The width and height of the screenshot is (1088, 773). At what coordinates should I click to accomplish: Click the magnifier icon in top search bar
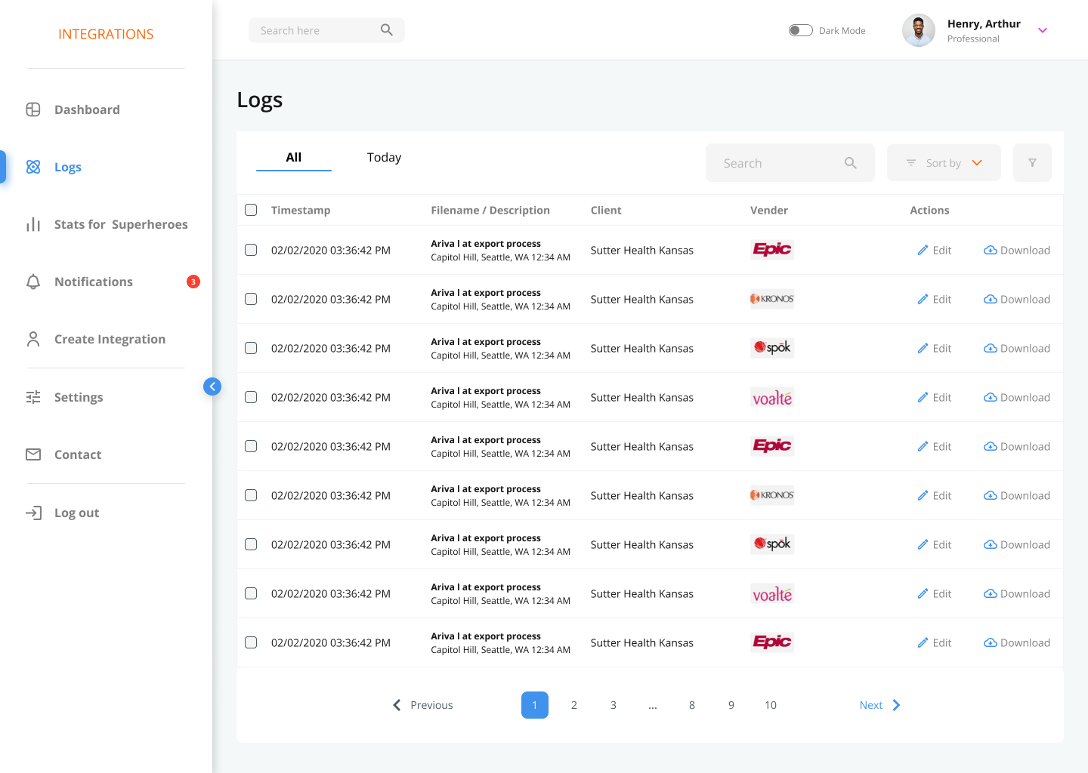click(x=387, y=30)
